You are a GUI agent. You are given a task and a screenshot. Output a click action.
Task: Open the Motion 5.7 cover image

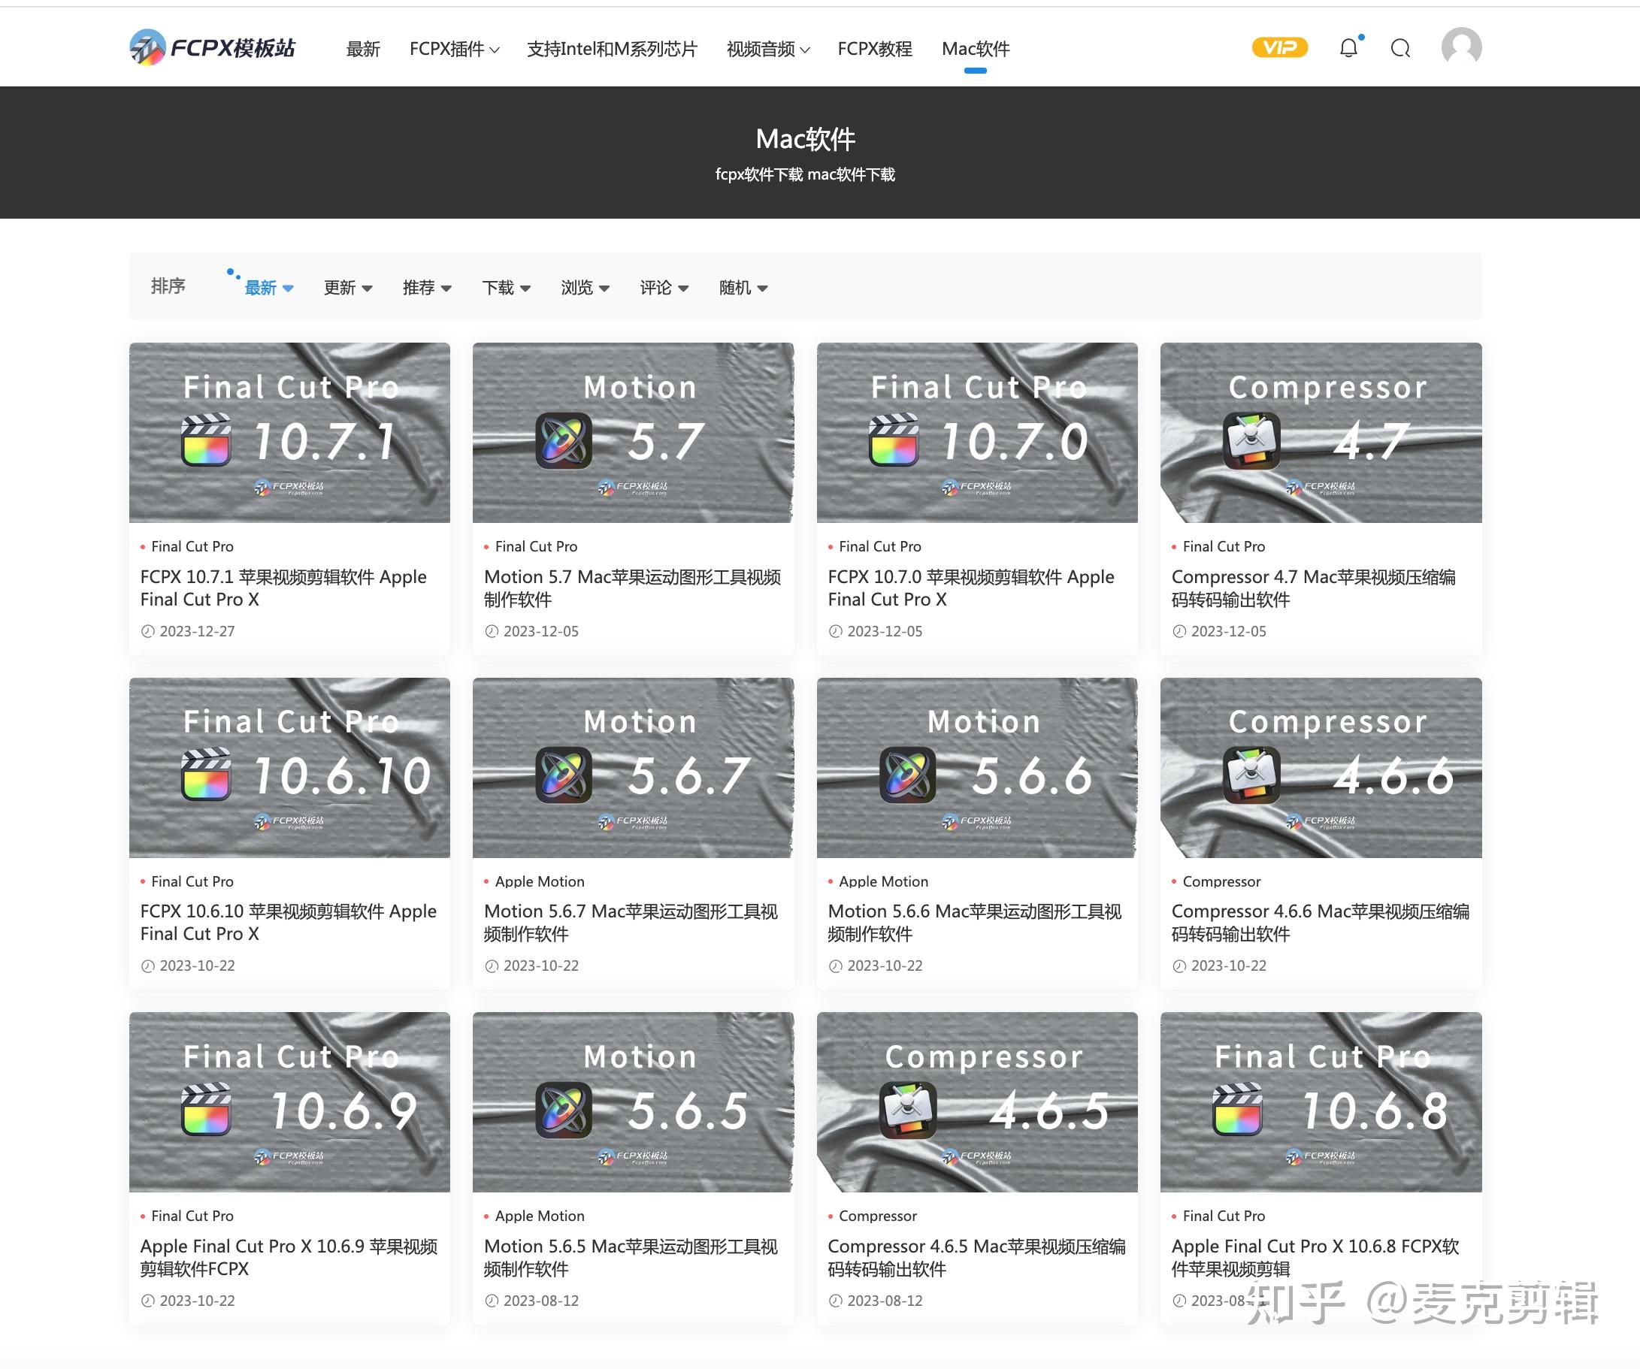click(x=634, y=432)
